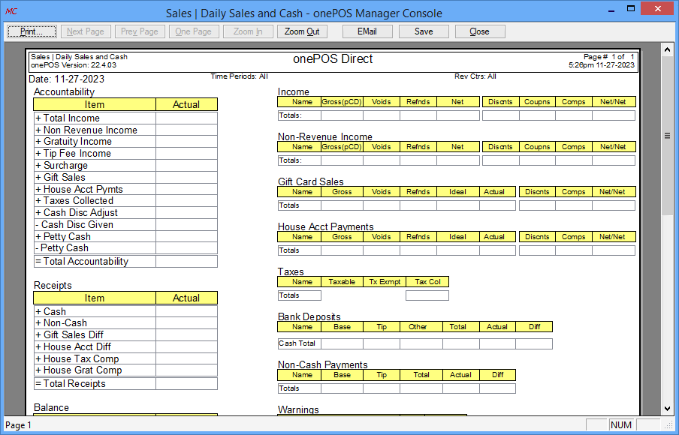This screenshot has height=435, width=679.
Task: Click the '+ House Acct Diff' row
Action: [x=125, y=346]
